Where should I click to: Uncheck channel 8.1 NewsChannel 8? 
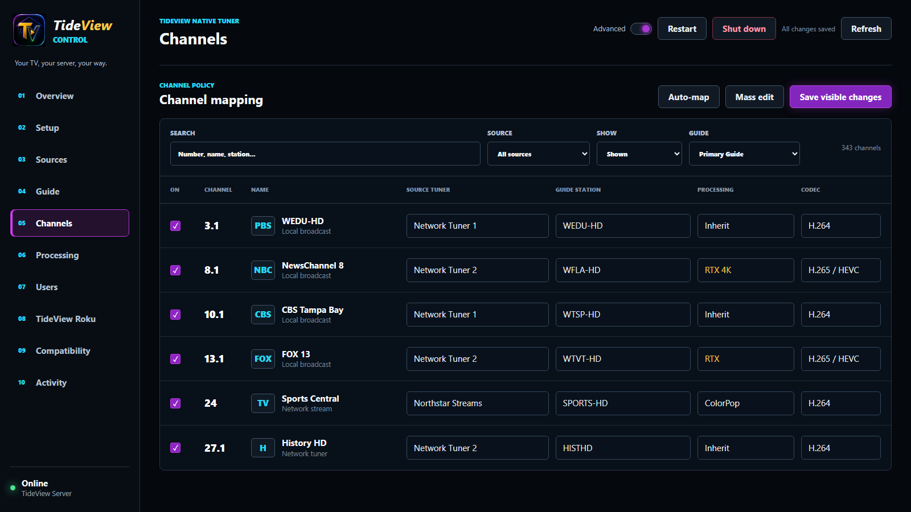coord(175,270)
